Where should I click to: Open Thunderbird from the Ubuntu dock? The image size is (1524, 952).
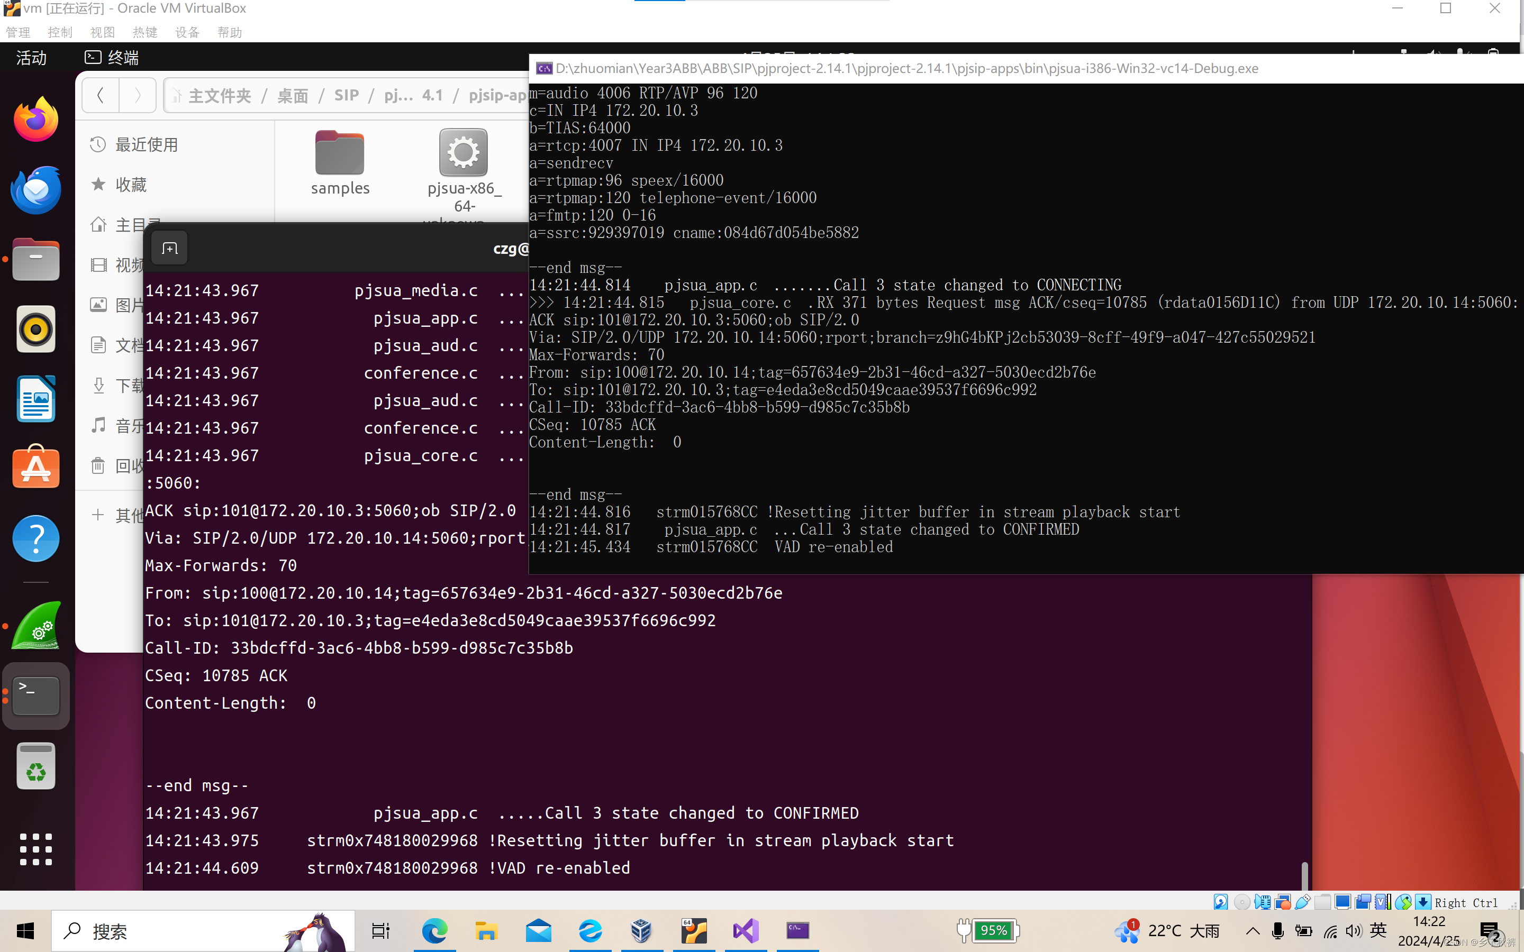[35, 189]
